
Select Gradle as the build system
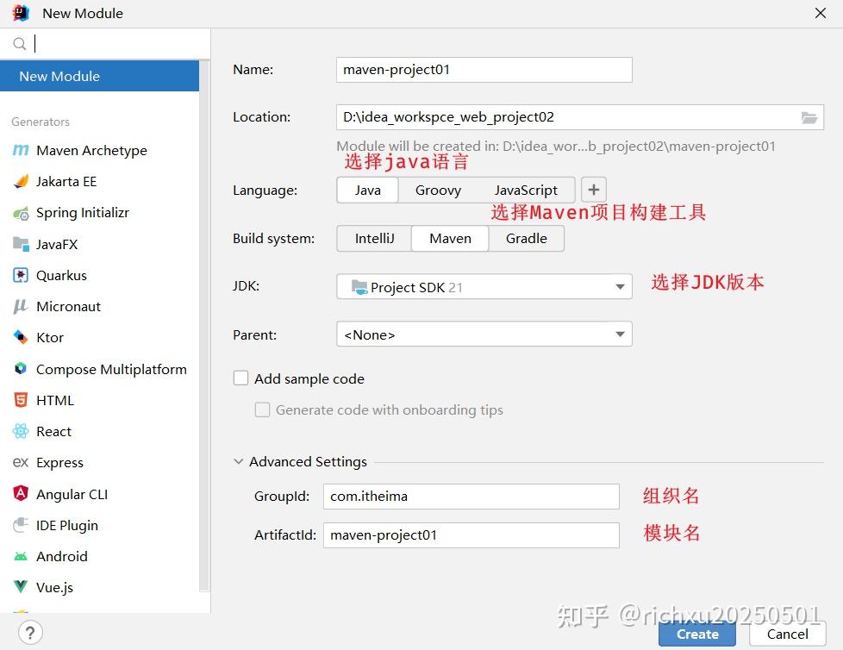(526, 238)
